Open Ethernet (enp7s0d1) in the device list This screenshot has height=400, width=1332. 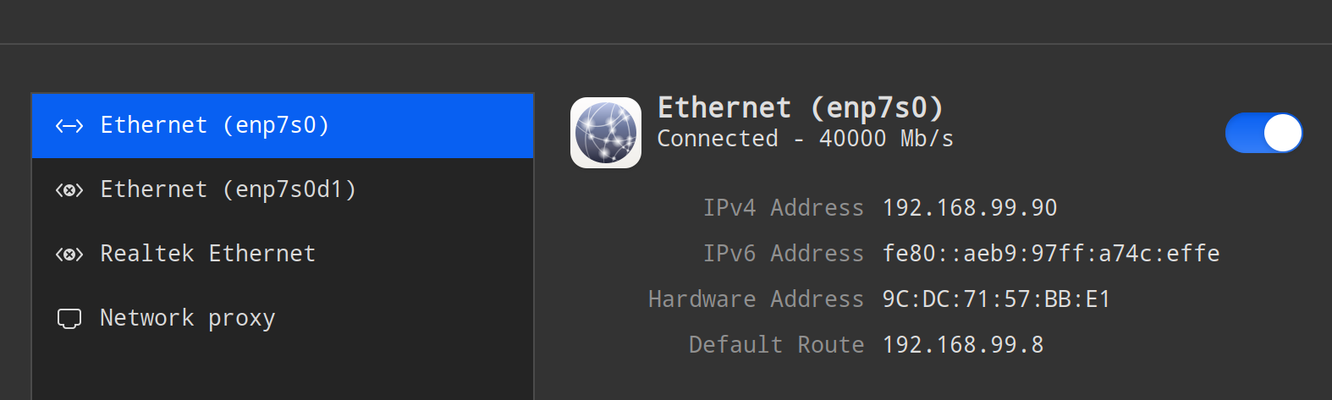(283, 190)
